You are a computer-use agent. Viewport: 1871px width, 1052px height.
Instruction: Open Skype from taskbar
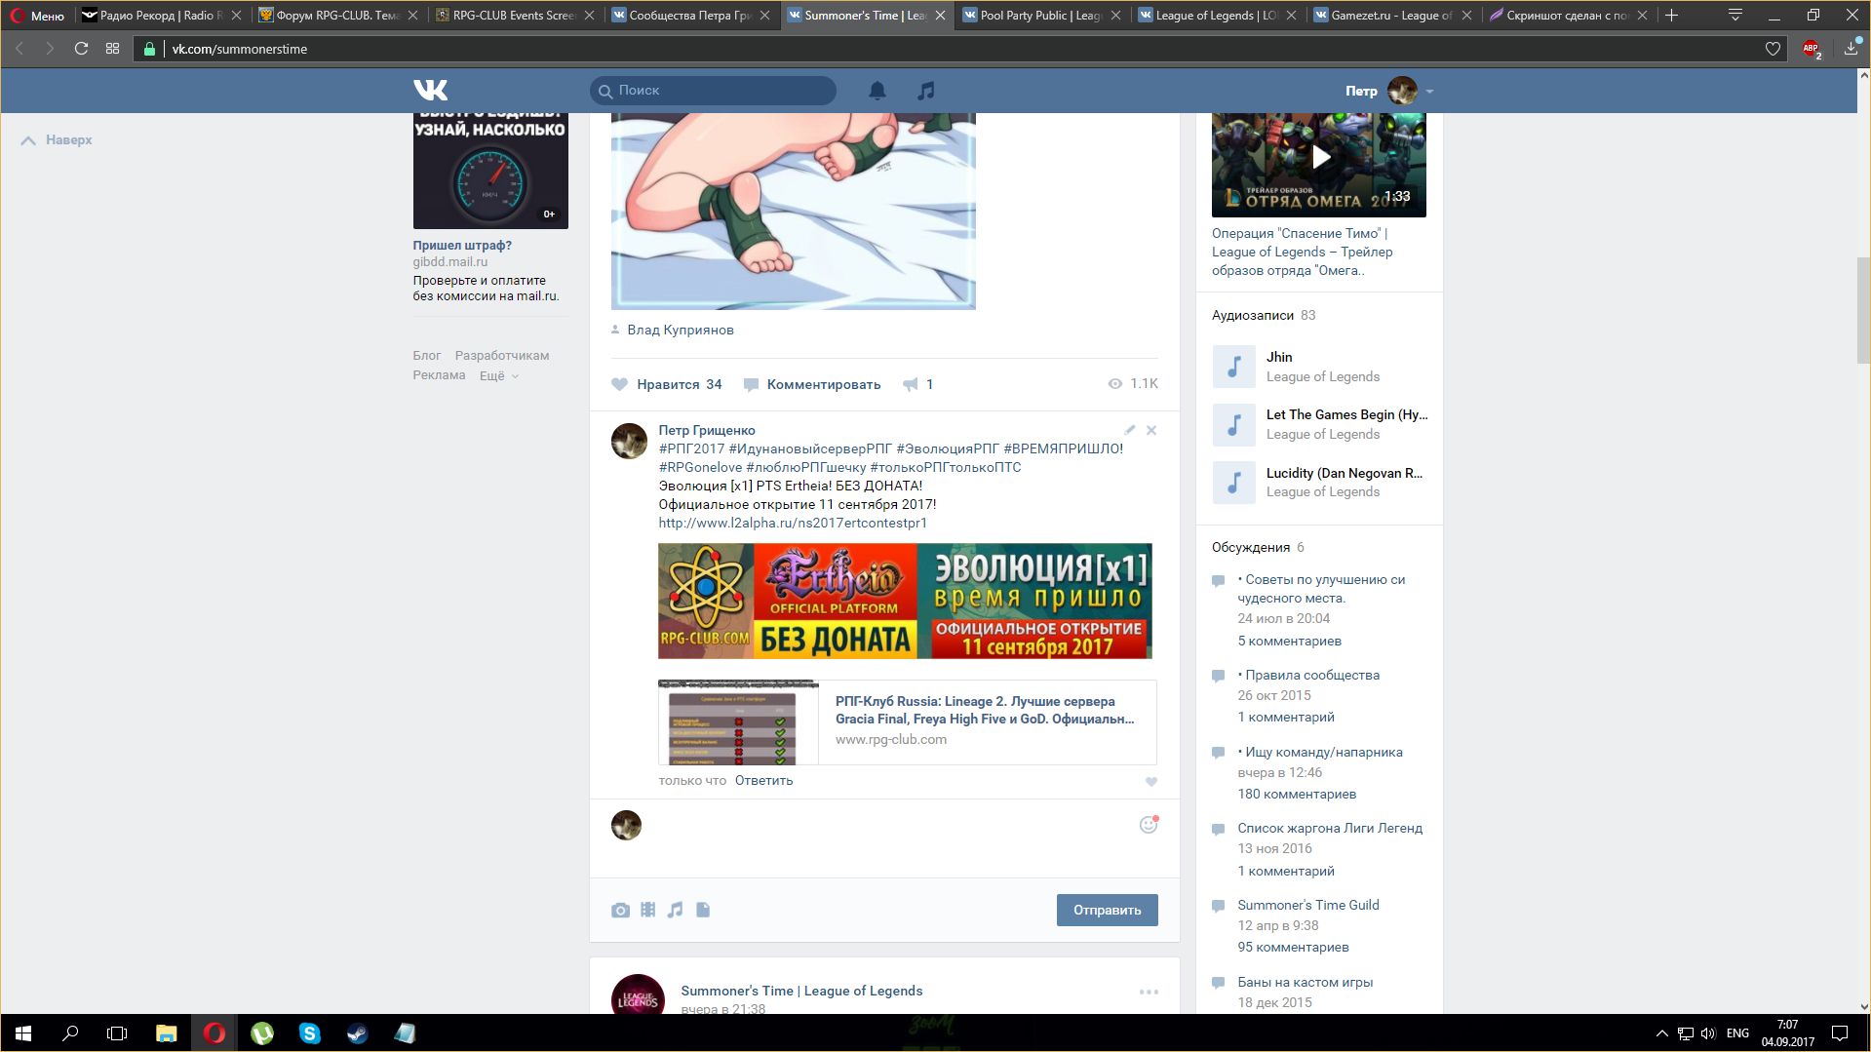coord(309,1033)
